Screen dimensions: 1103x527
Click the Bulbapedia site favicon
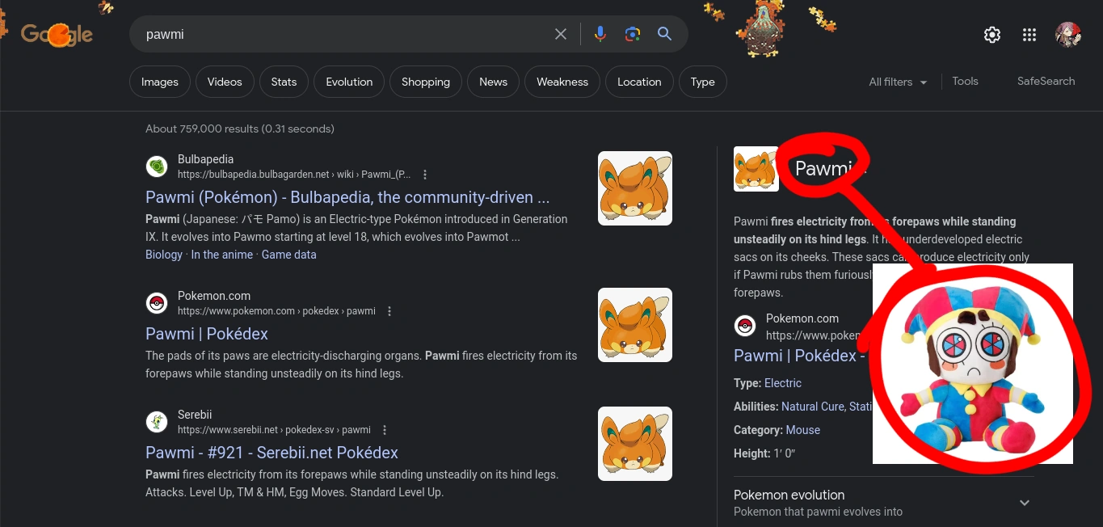[x=157, y=166]
